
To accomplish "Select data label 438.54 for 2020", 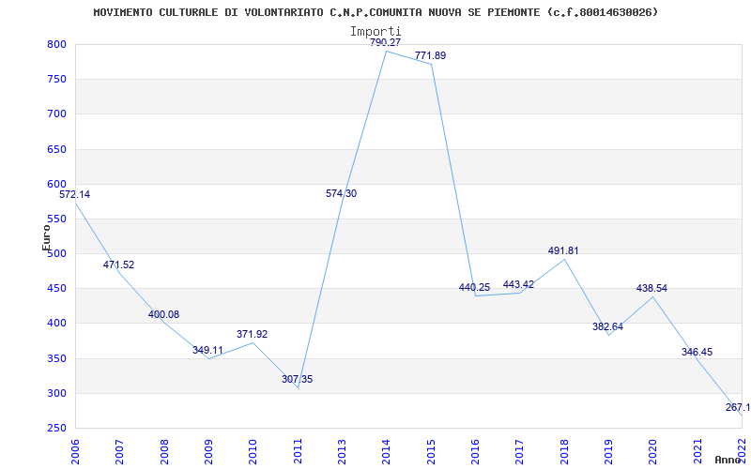I will [651, 288].
